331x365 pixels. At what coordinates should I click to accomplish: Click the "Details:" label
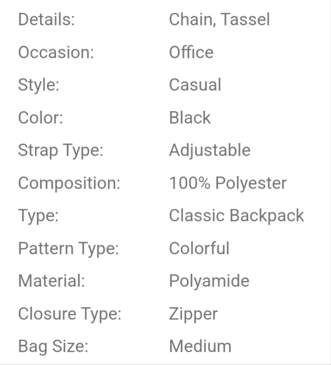[x=46, y=19]
